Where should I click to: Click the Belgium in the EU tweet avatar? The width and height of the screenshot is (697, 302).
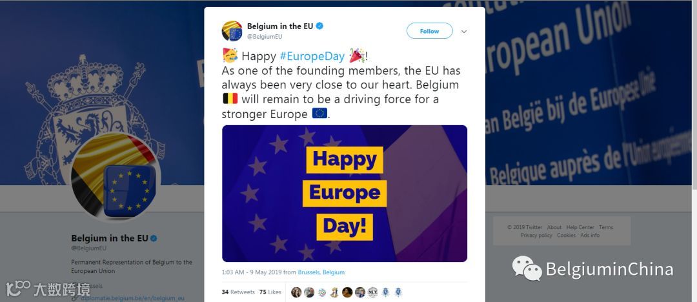click(232, 31)
